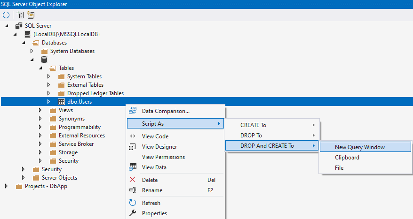Expand the Views folder
413x219 pixels.
[x=40, y=110]
